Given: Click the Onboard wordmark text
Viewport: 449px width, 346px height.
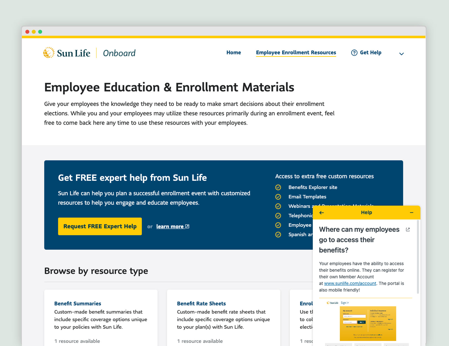Looking at the screenshot, I should tap(119, 53).
